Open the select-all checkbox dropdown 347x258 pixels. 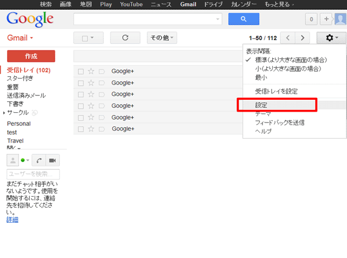(88, 38)
